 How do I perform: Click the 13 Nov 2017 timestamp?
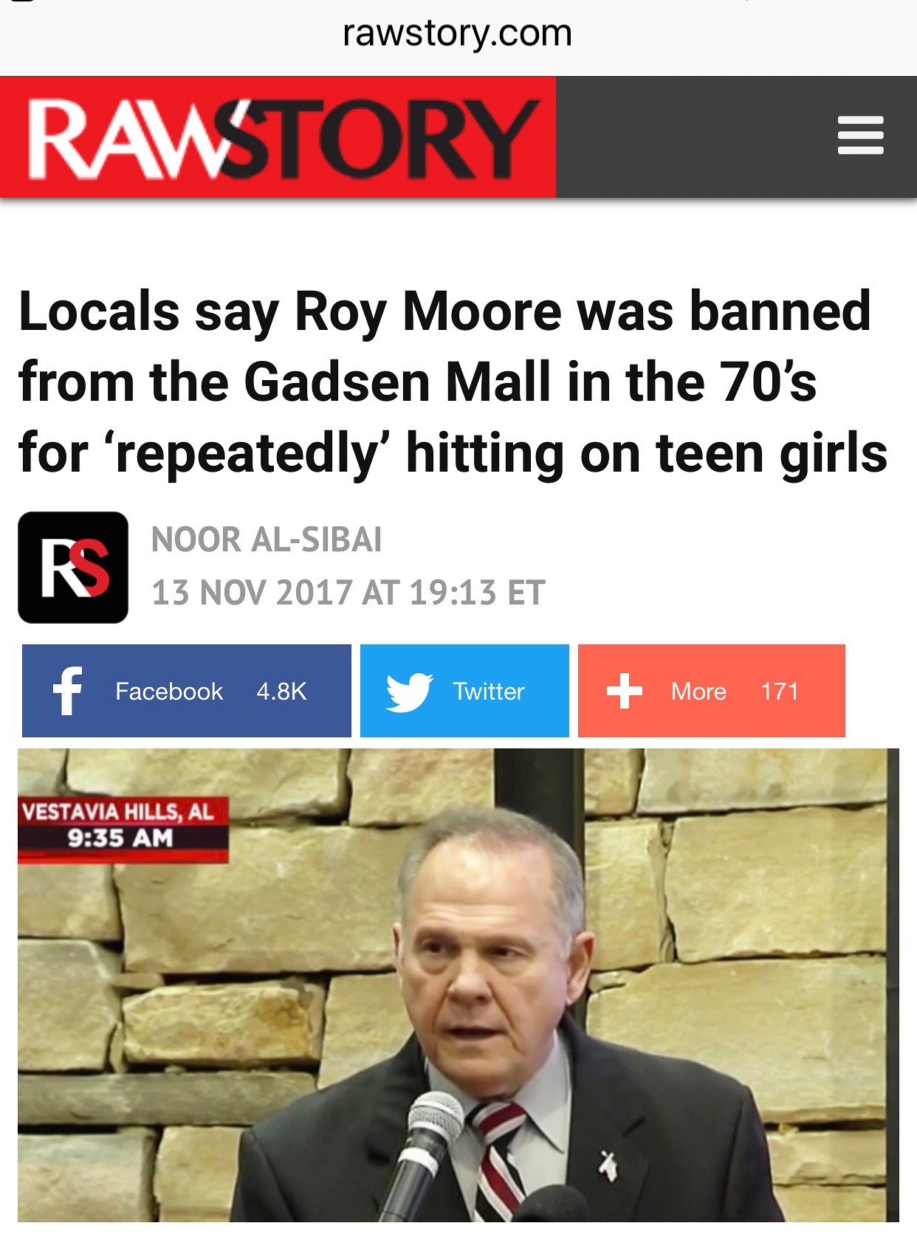pyautogui.click(x=348, y=593)
